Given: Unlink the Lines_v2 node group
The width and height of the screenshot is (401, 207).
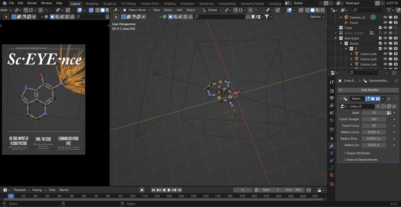Looking at the screenshot, I should coord(394,106).
